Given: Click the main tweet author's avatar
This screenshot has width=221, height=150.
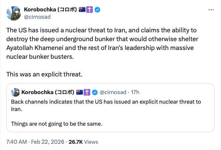Looking at the screenshot, I should click(14, 13).
